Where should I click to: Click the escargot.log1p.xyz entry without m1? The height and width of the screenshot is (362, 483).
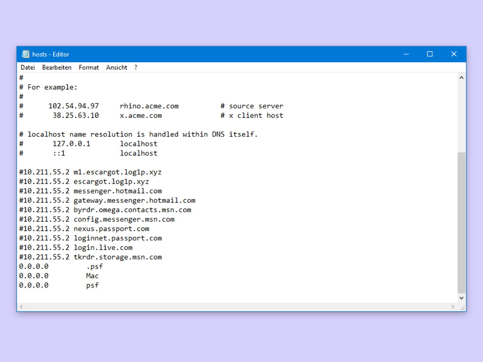pyautogui.click(x=111, y=182)
